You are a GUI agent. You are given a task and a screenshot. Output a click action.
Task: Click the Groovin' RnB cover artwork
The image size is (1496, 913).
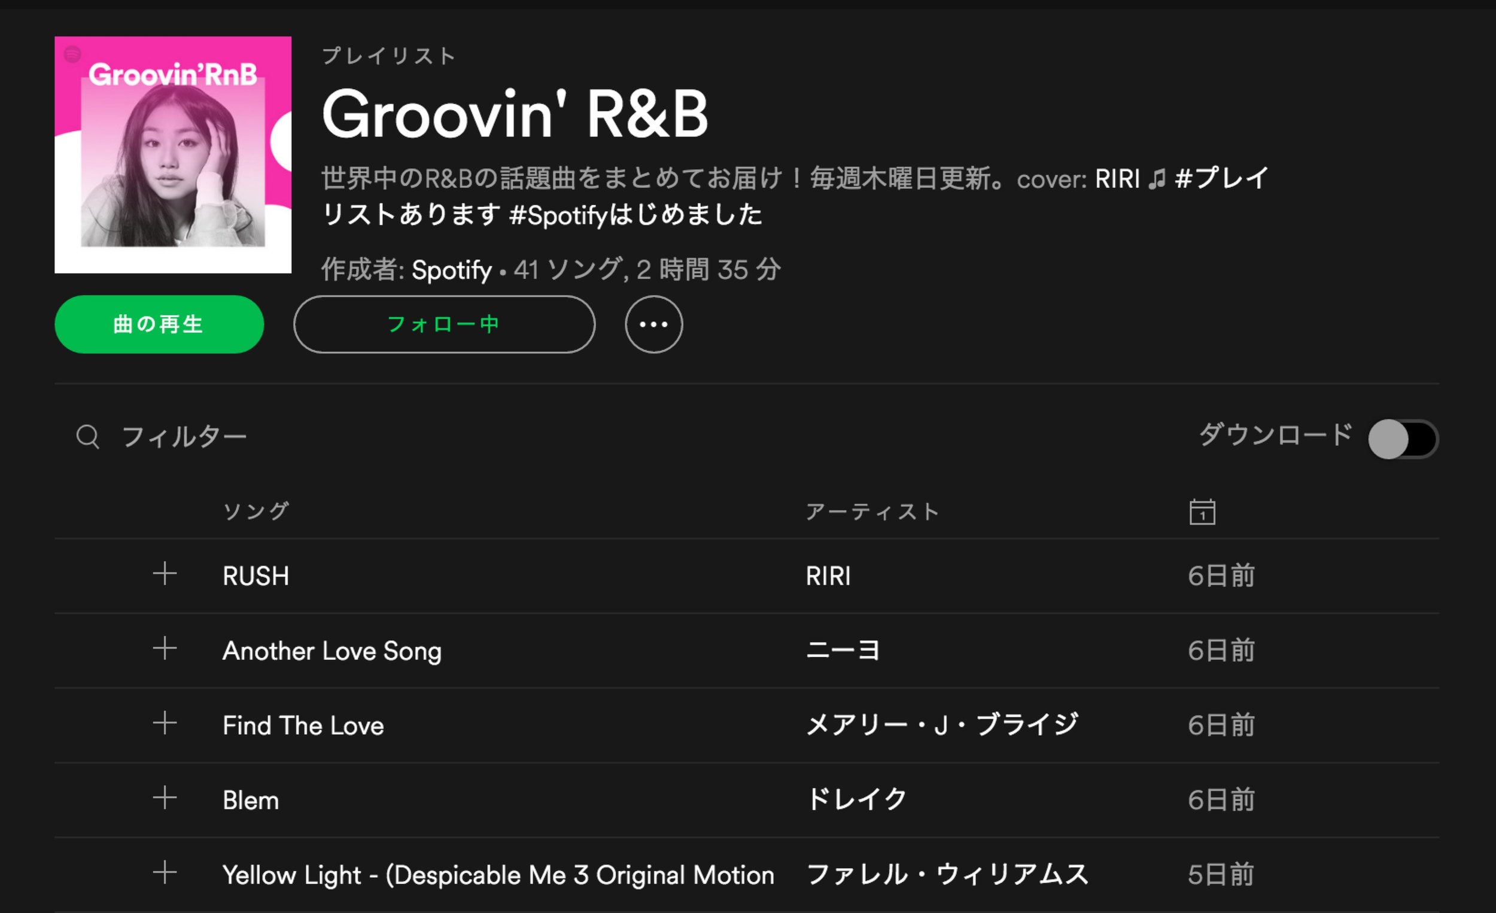(173, 155)
